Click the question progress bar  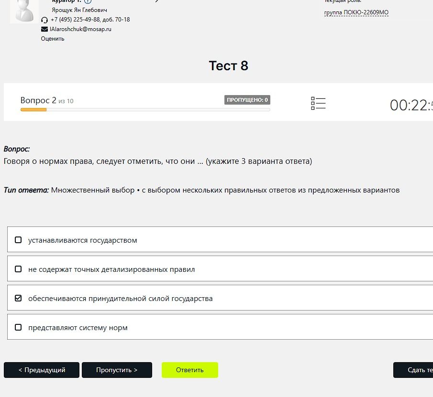point(145,110)
